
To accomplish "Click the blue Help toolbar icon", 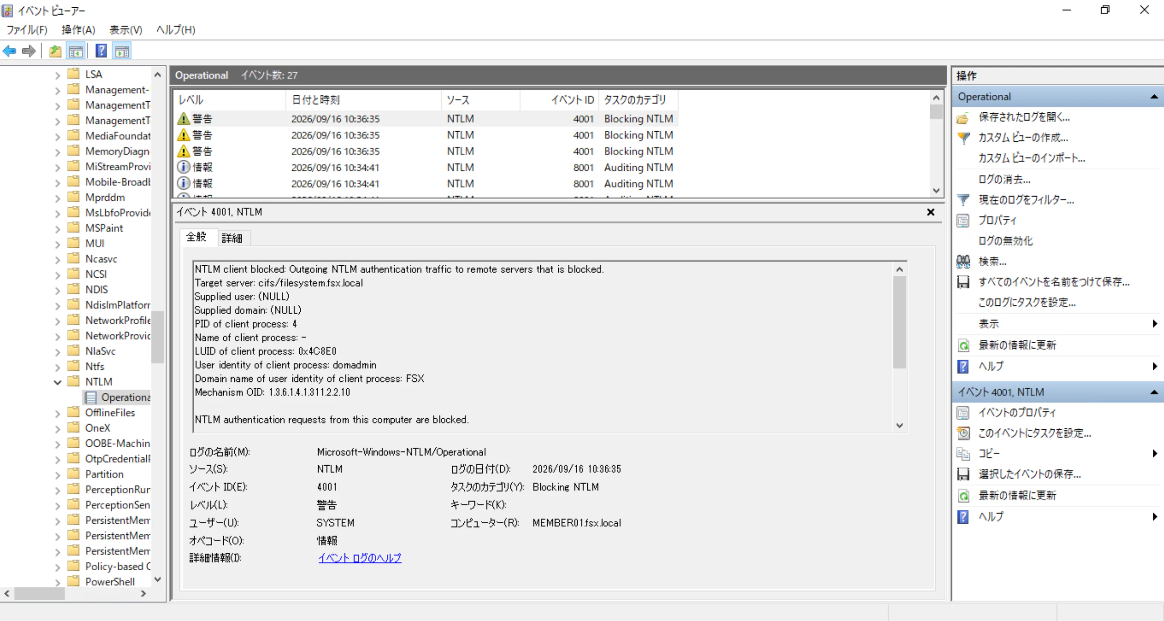I will (101, 51).
